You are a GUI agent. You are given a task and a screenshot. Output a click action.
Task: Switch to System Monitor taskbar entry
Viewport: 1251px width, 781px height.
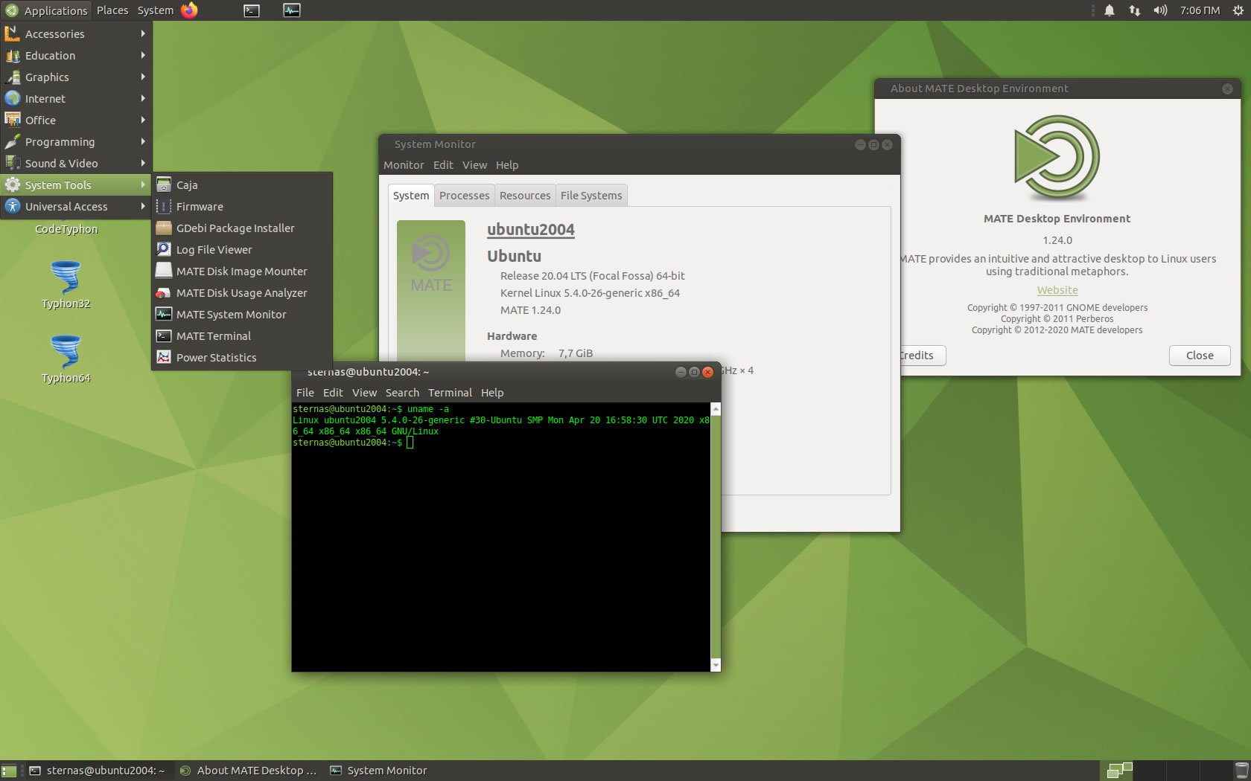(x=379, y=771)
